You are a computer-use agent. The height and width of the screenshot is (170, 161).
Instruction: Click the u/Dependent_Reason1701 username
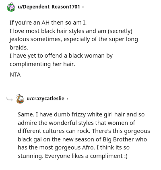tap(49, 7)
